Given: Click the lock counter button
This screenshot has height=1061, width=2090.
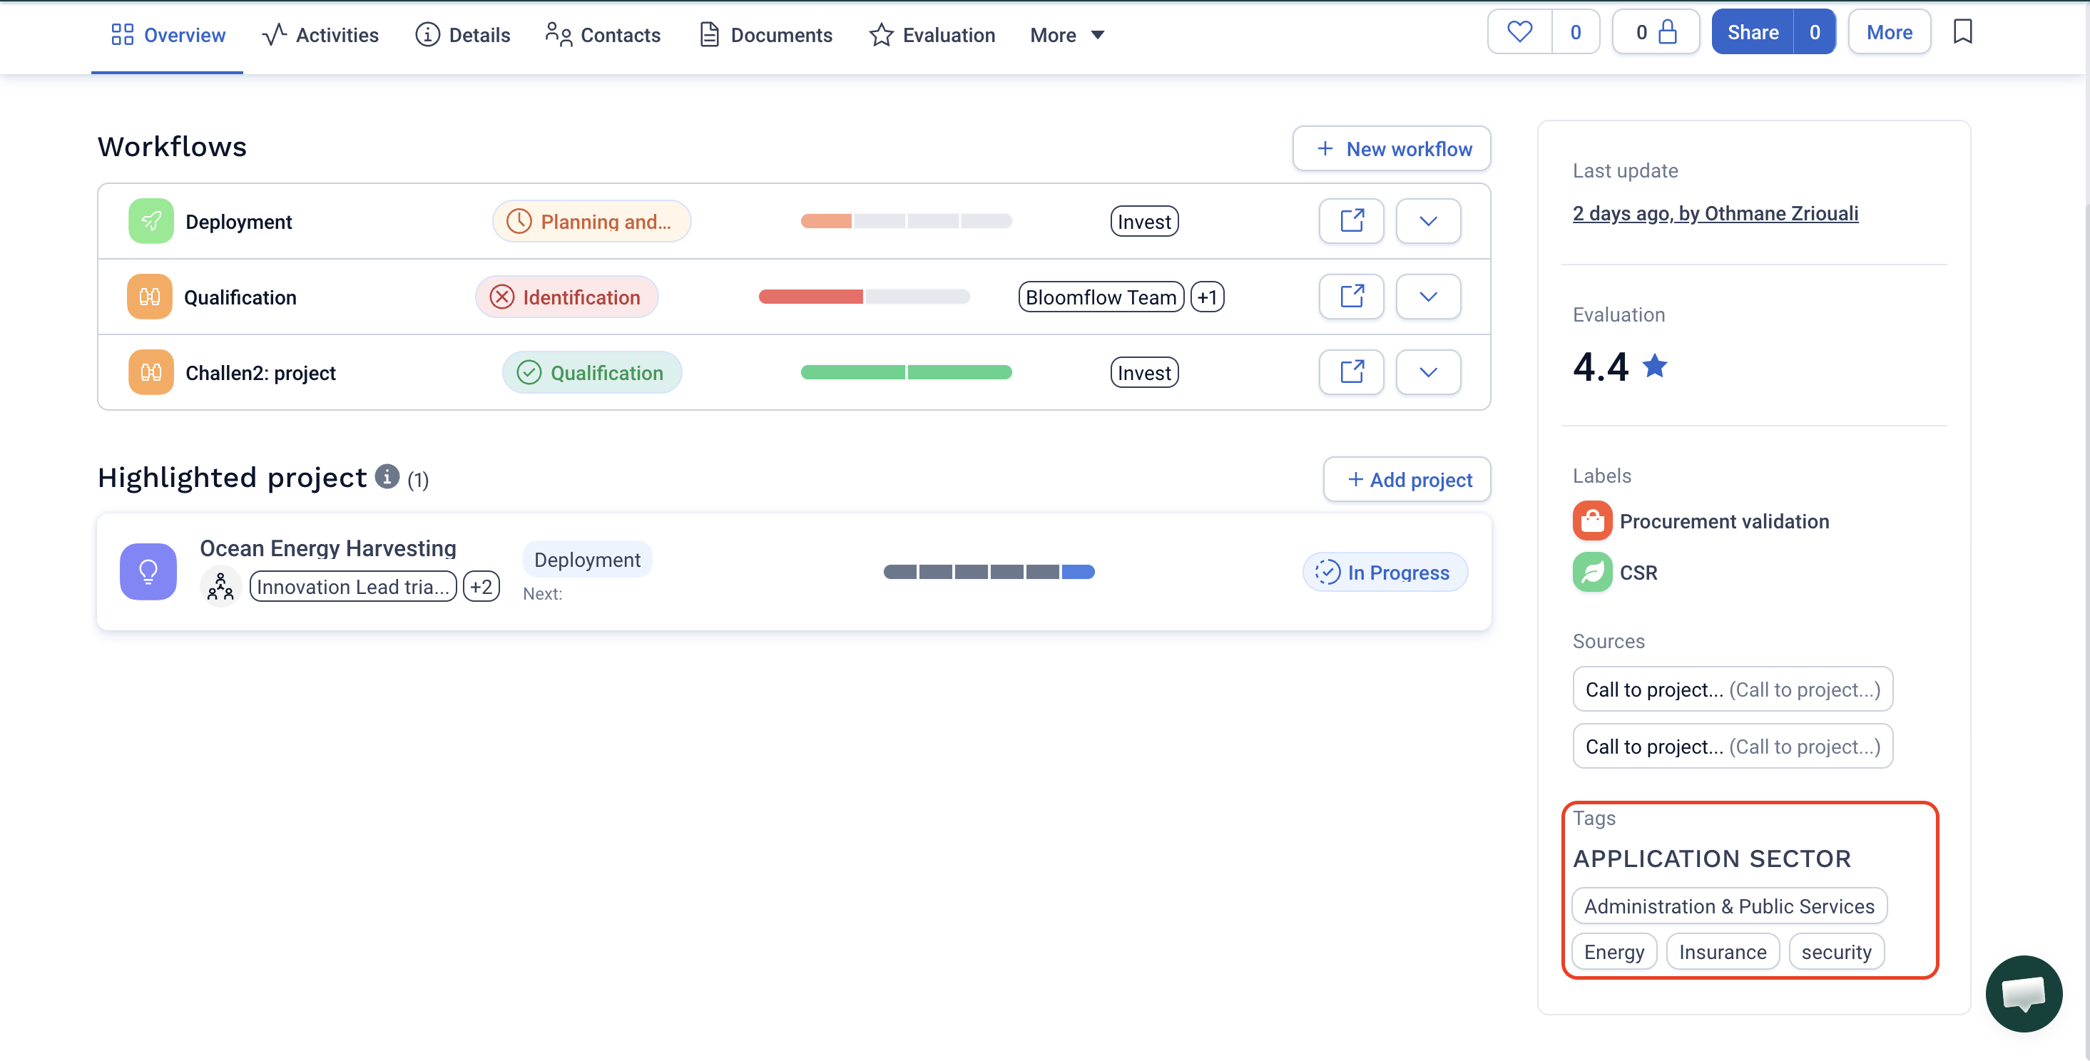Looking at the screenshot, I should pyautogui.click(x=1655, y=33).
